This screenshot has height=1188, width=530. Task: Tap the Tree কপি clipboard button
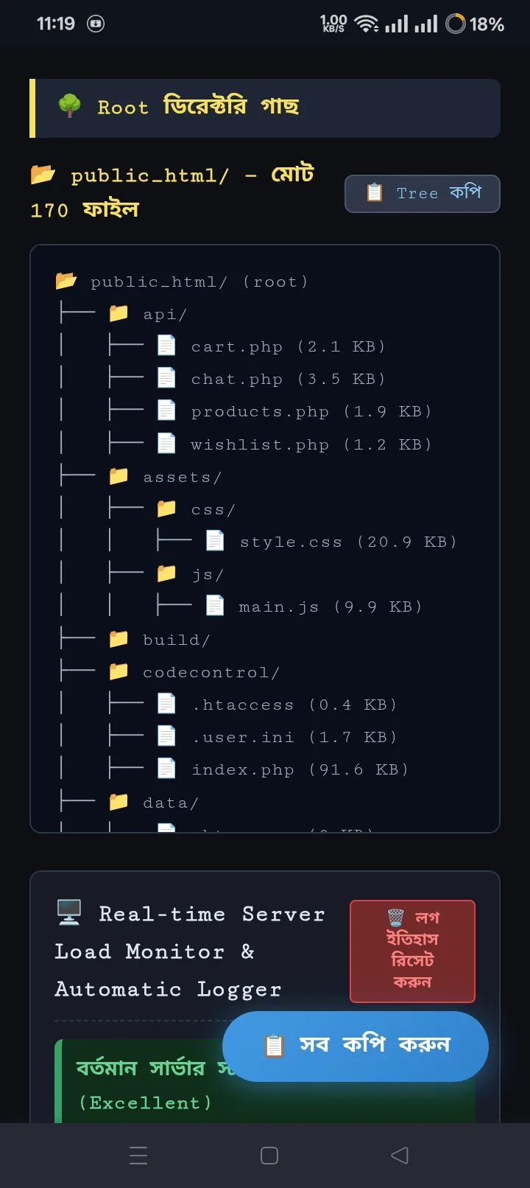click(x=422, y=194)
